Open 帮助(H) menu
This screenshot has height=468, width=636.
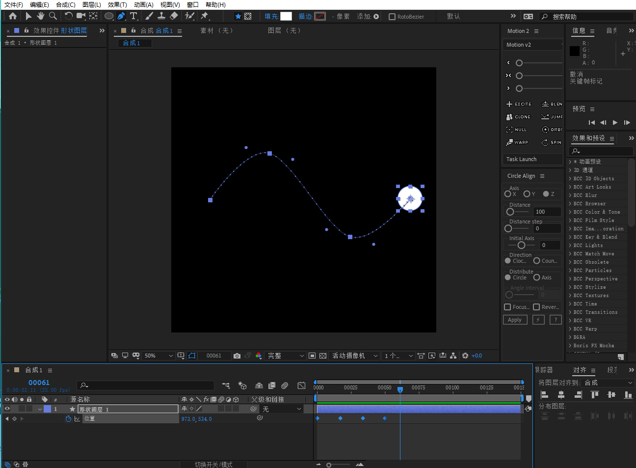coord(215,4)
